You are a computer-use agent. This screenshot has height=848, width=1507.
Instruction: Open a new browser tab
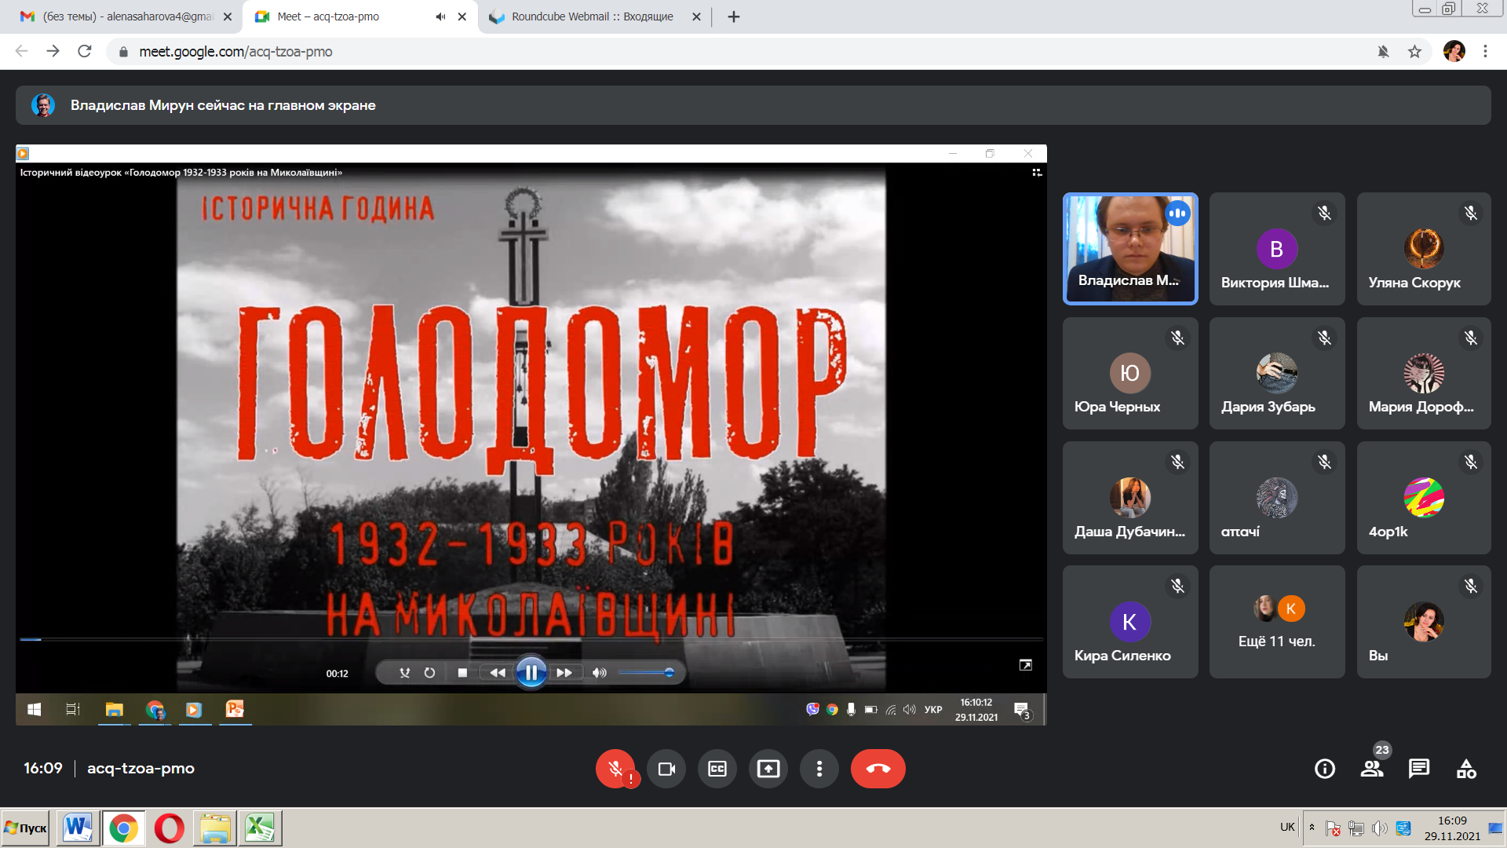pos(734,16)
